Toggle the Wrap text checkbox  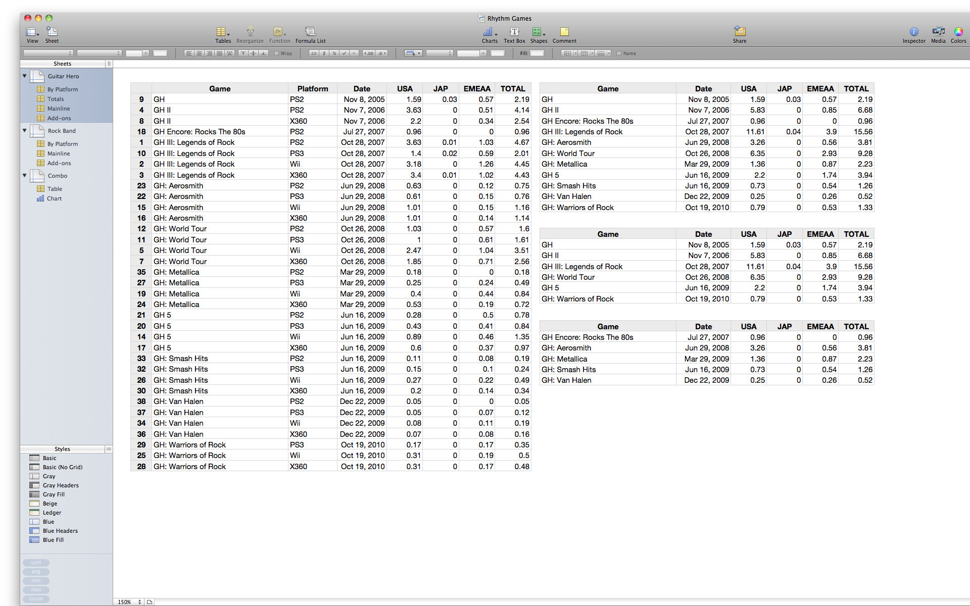[276, 53]
